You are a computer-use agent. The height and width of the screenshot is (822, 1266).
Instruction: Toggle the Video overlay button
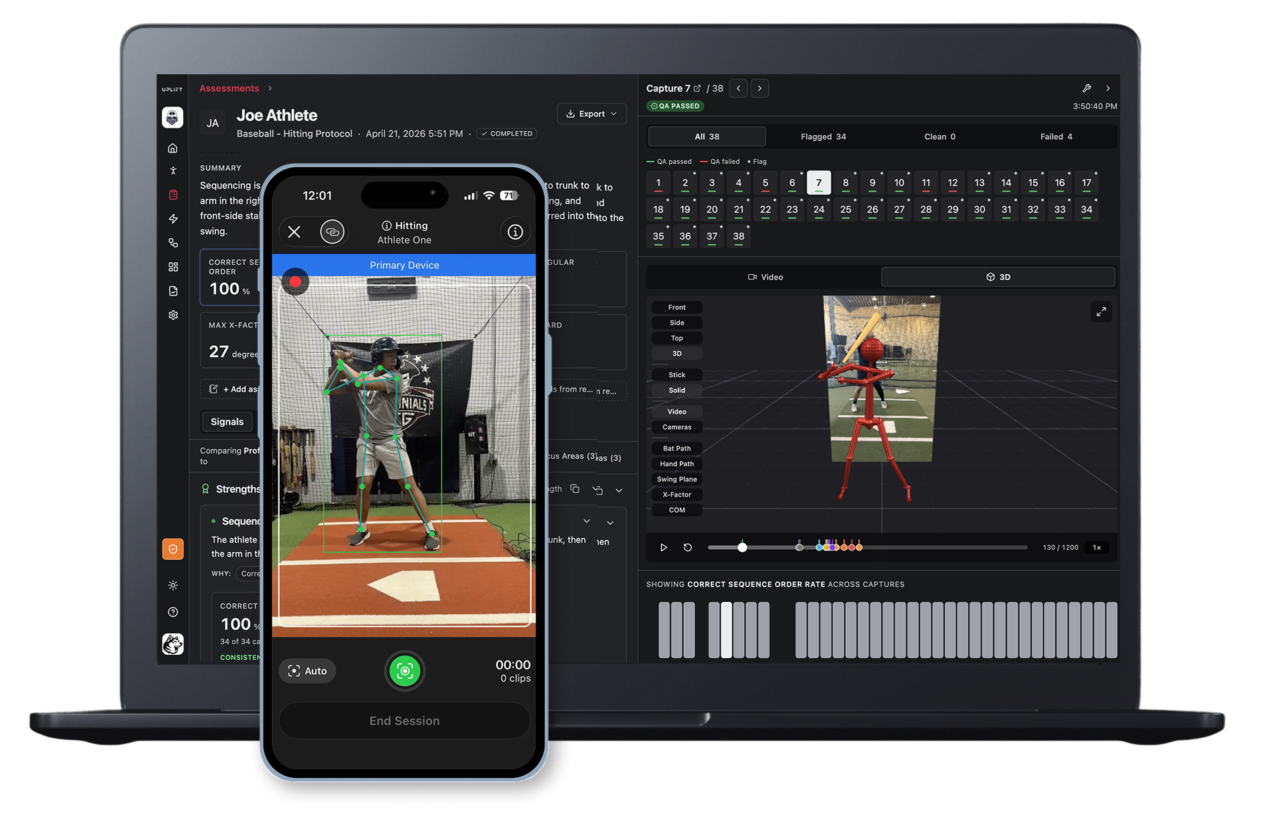coord(677,412)
